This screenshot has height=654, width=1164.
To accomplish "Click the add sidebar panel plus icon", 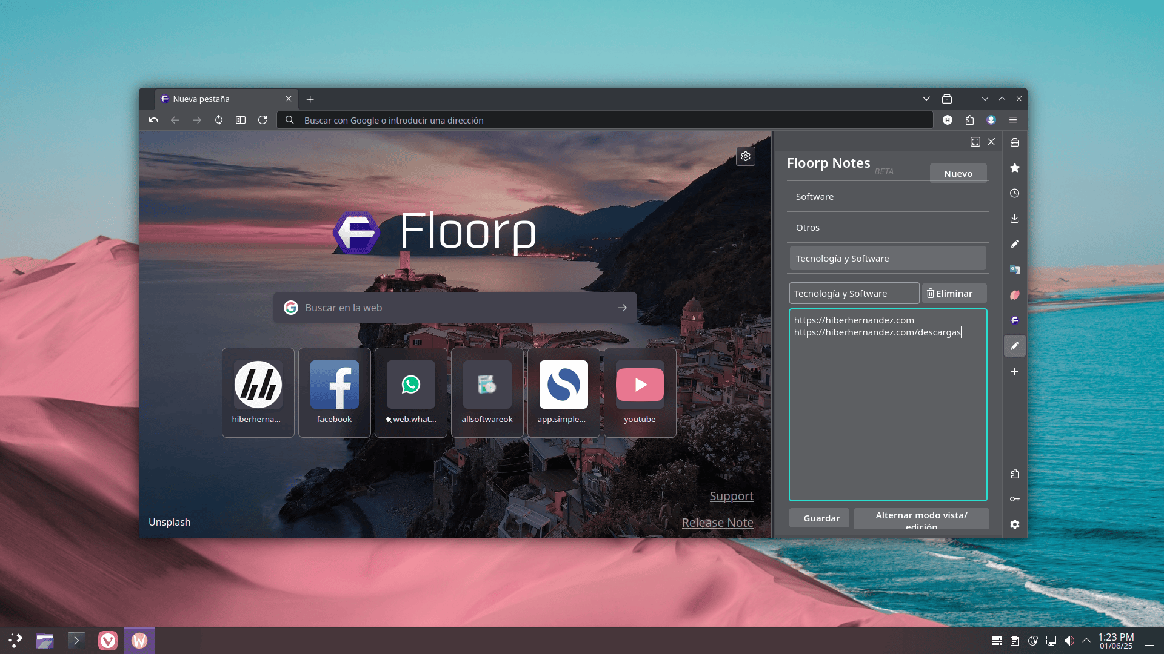I will tap(1014, 372).
